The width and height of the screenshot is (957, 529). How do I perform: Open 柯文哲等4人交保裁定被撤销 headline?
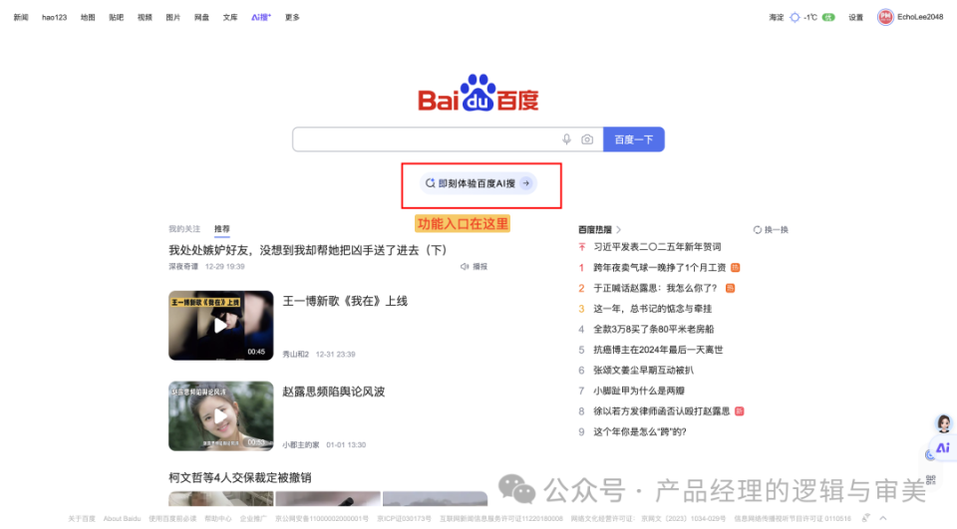coord(240,478)
